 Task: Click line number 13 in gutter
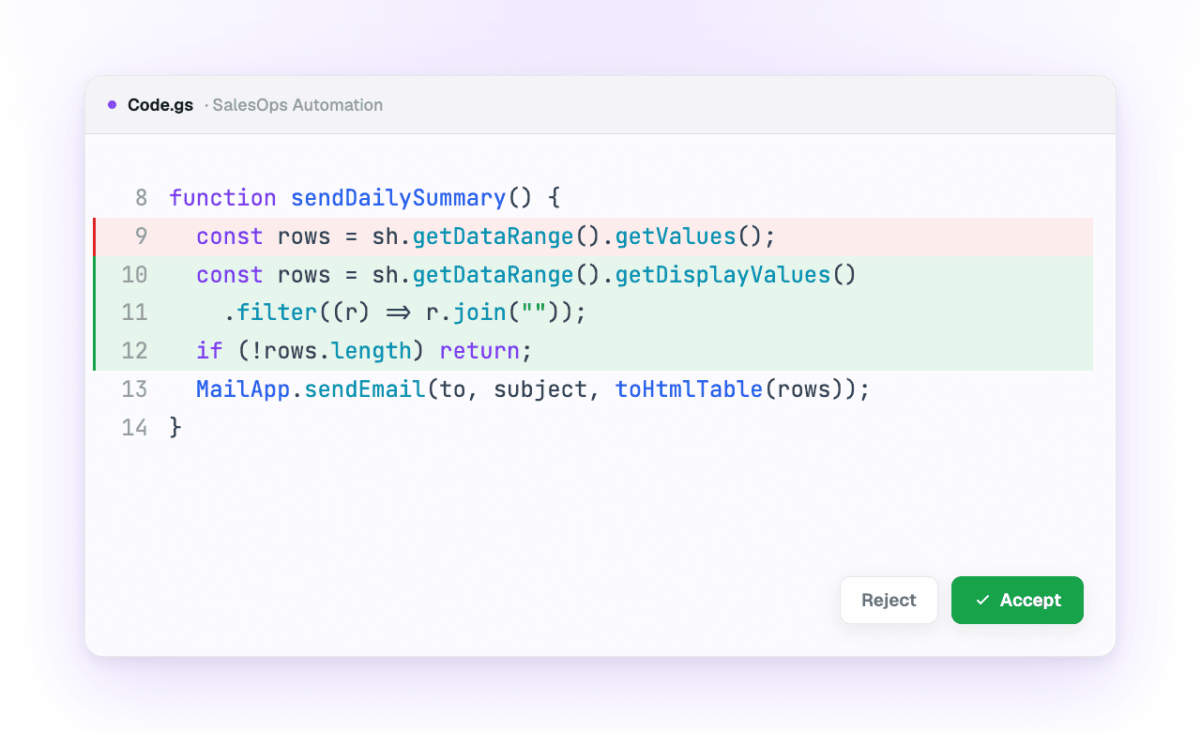point(135,389)
